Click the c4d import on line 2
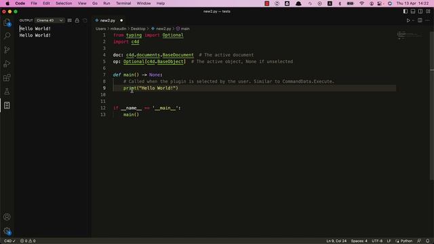This screenshot has height=244, width=434. (135, 42)
